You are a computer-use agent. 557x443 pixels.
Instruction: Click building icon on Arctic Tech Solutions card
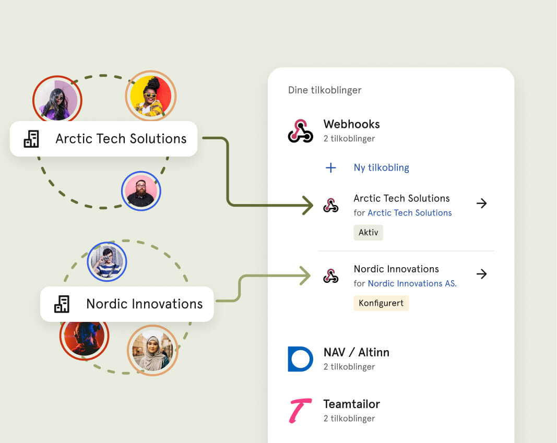click(31, 139)
